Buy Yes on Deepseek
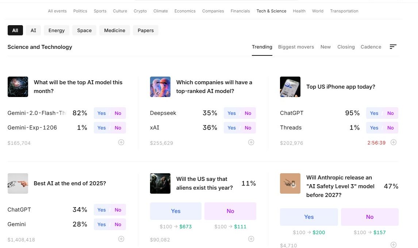 pos(231,113)
